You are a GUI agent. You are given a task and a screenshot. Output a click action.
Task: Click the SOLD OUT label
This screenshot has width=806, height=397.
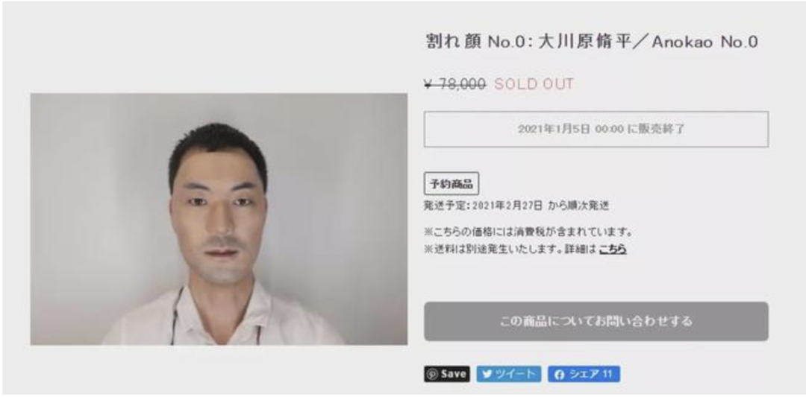coord(534,84)
